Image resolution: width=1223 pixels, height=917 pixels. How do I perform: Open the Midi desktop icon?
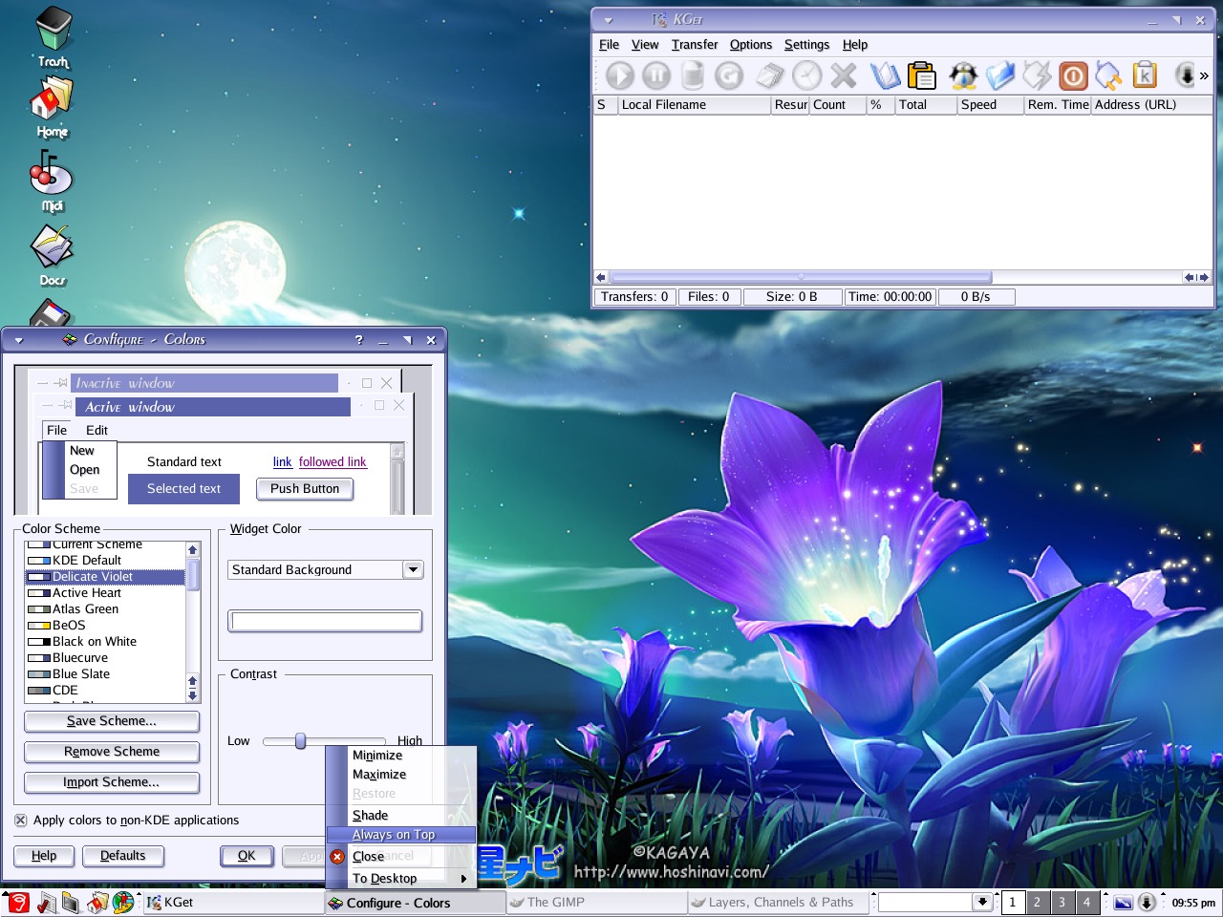[52, 181]
